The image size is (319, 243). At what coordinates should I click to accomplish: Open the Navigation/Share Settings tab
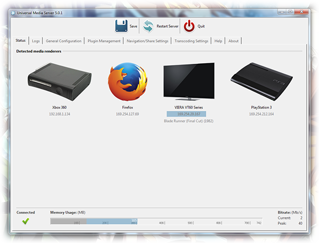147,41
